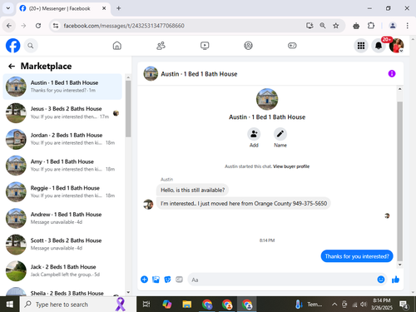Open Windows notification center icon
This screenshot has width=416, height=312.
click(404, 305)
